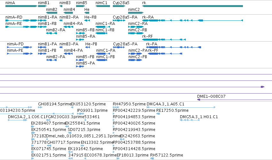Select the nimB2-PA protein label
272x160 pixels.
[56, 57]
